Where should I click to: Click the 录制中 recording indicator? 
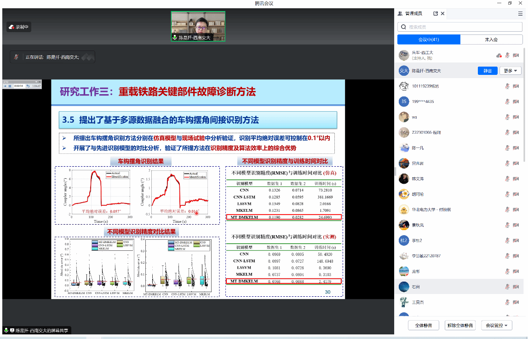19,27
